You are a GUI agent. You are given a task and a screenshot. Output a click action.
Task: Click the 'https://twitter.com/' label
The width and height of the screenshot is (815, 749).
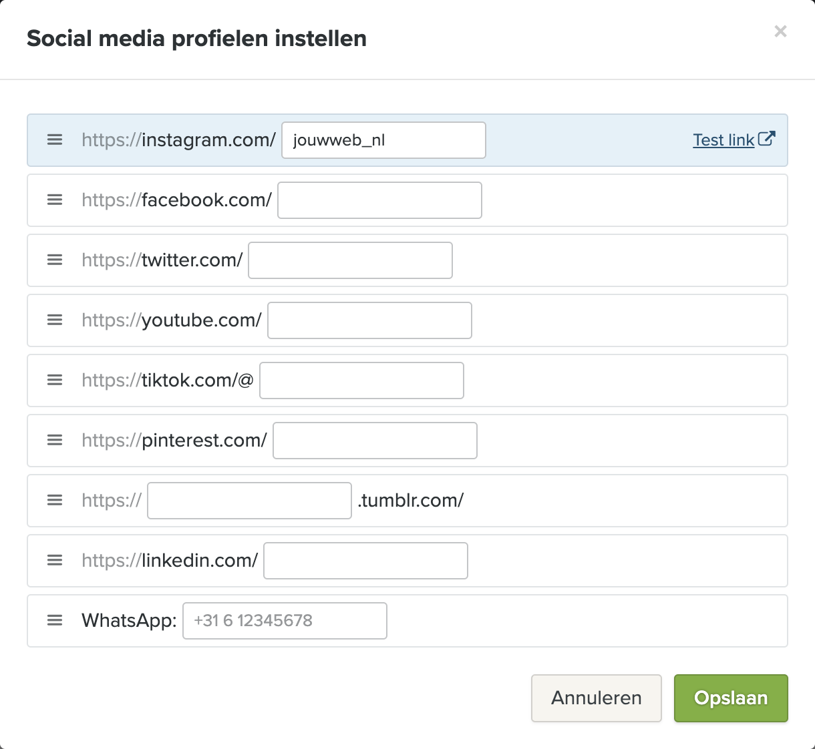pos(162,260)
